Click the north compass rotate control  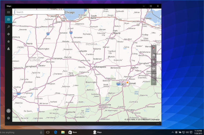(154, 48)
